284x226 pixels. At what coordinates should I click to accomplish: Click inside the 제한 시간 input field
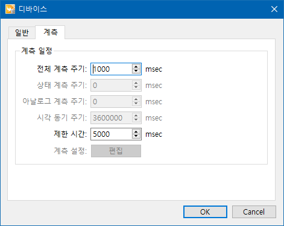[112, 134]
